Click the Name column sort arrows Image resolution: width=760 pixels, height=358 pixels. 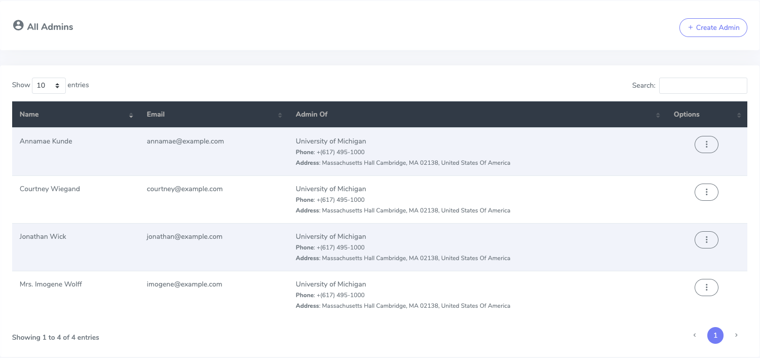pos(131,115)
